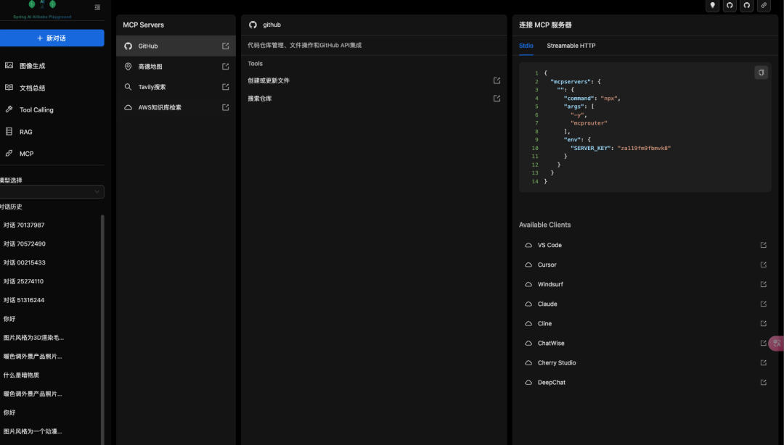The image size is (784, 445).
Task: Switch to the Streamable HTTP tab
Action: [572, 46]
